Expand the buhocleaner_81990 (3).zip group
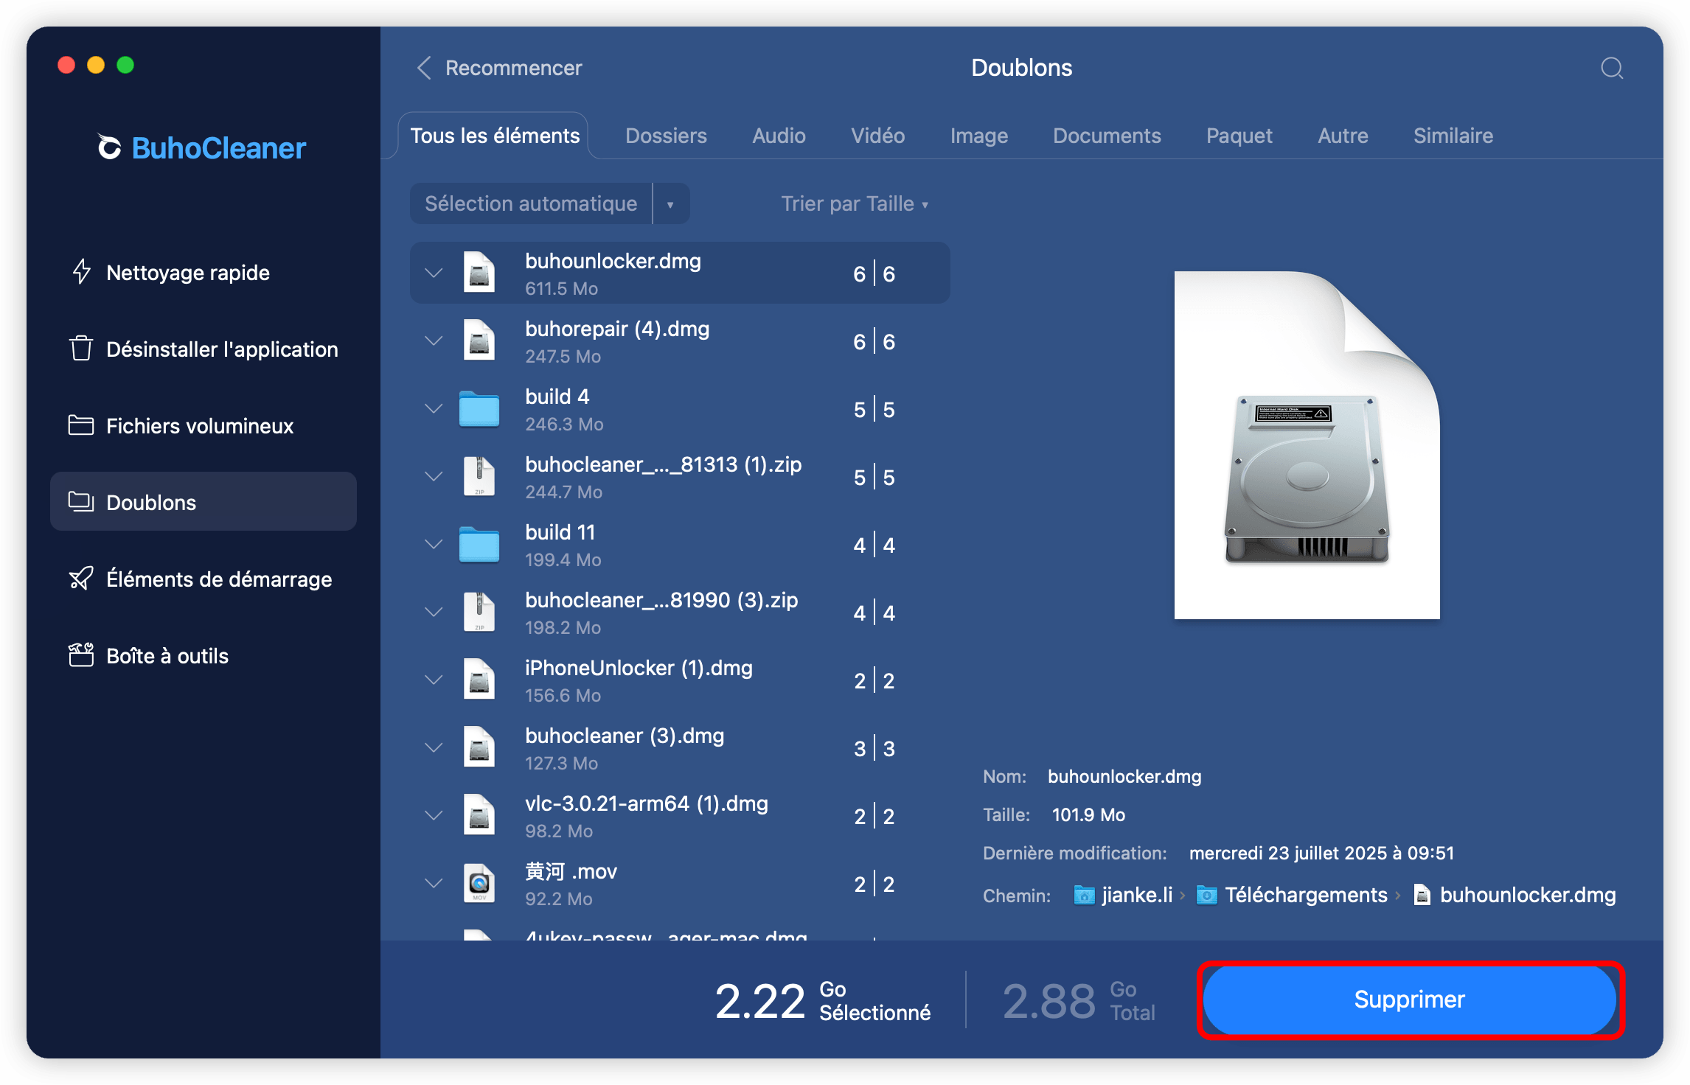The image size is (1690, 1085). 434,612
